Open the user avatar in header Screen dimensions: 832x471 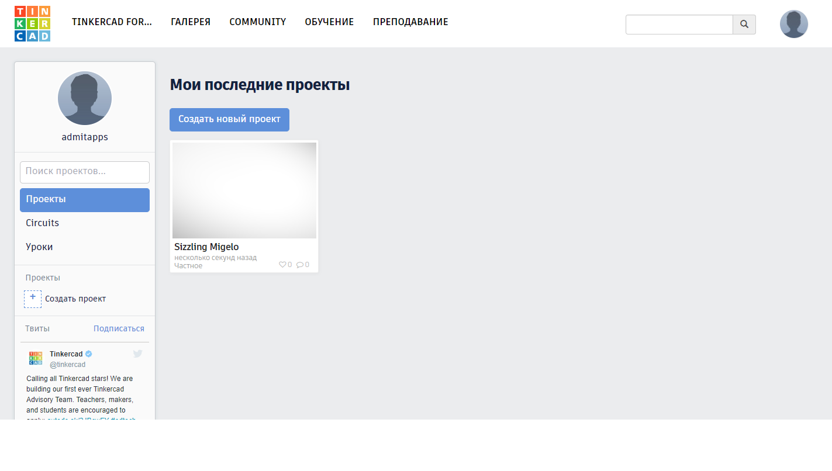click(794, 24)
